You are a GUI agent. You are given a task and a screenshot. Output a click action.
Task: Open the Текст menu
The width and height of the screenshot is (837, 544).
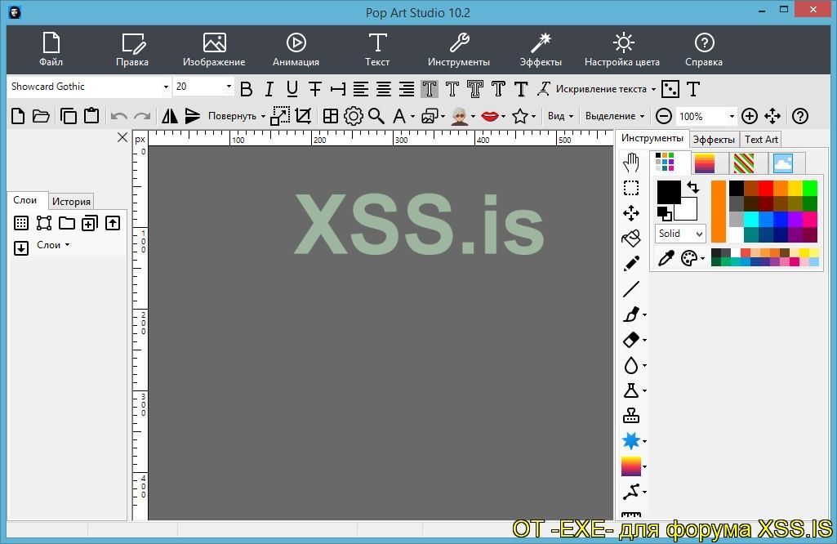(x=377, y=49)
